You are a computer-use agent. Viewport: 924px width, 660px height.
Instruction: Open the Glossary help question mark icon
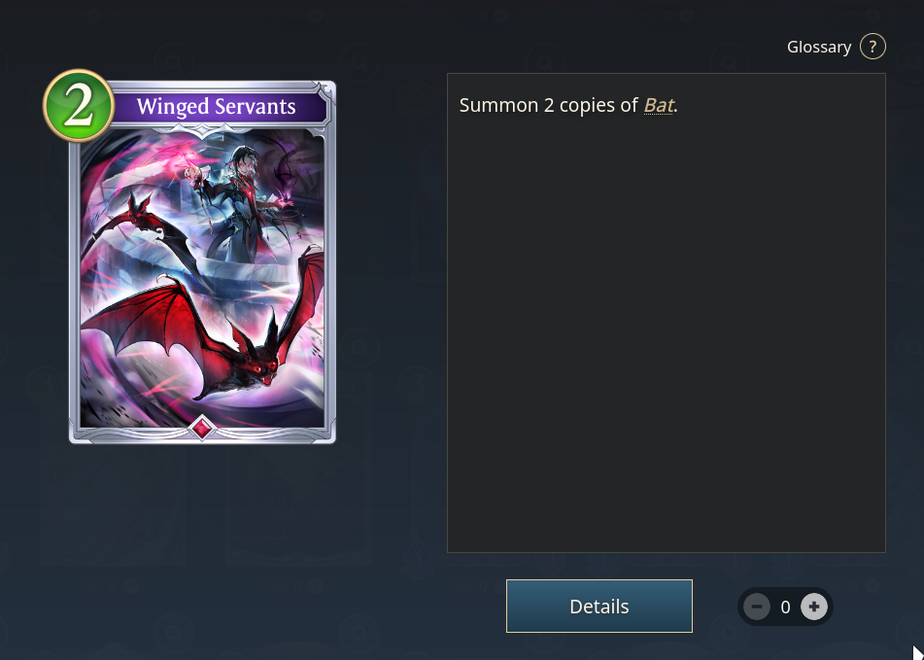[x=873, y=47]
